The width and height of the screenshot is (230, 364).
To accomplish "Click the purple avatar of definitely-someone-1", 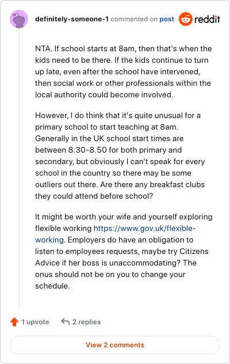I will coord(19,19).
